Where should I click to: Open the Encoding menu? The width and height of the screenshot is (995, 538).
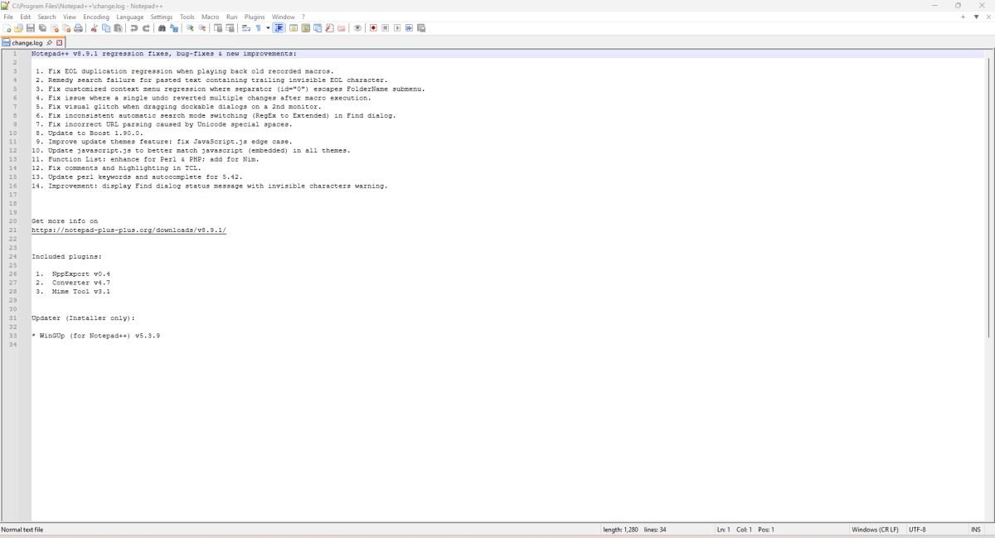click(x=96, y=17)
